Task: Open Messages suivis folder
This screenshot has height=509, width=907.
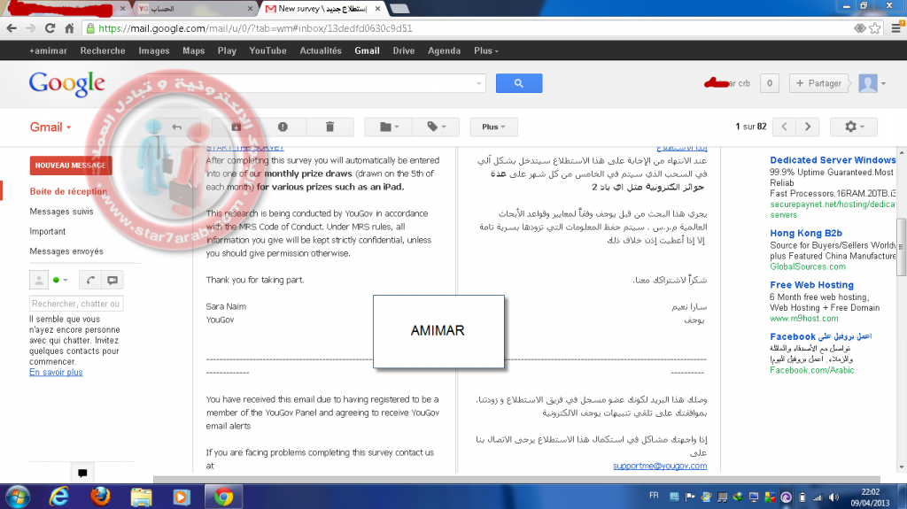Action: click(x=61, y=212)
